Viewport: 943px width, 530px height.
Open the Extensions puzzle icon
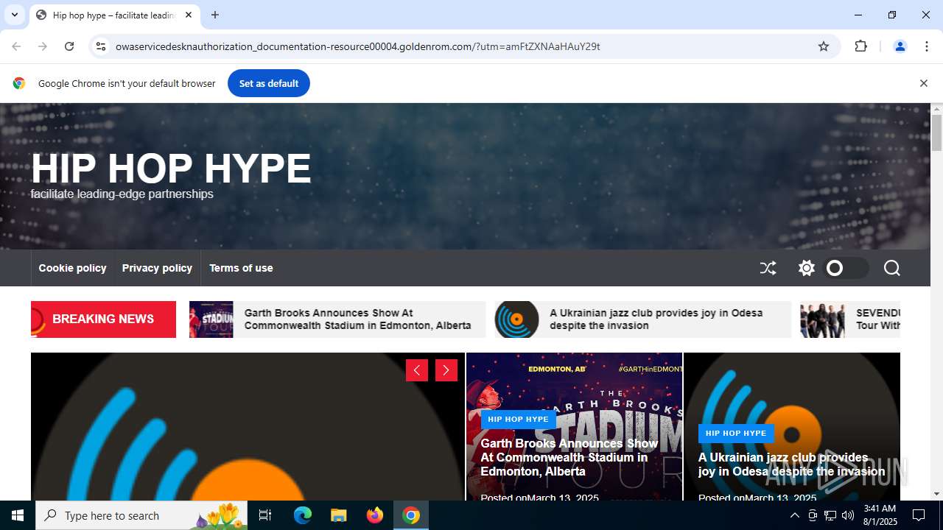click(860, 46)
